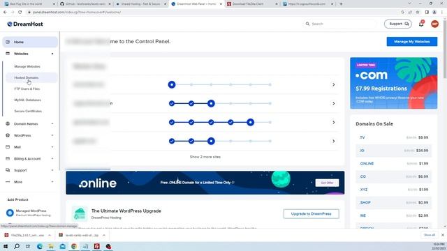Screen dimensions: 447x251
Task: Open the user account avatar menu
Action: [x=434, y=24]
